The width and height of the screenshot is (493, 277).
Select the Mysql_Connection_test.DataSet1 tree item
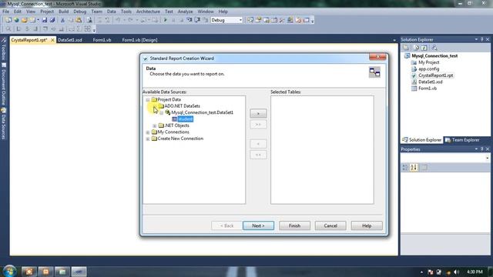pyautogui.click(x=202, y=112)
